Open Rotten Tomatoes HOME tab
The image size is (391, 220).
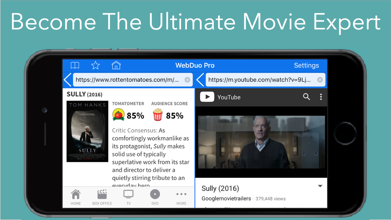tap(75, 197)
